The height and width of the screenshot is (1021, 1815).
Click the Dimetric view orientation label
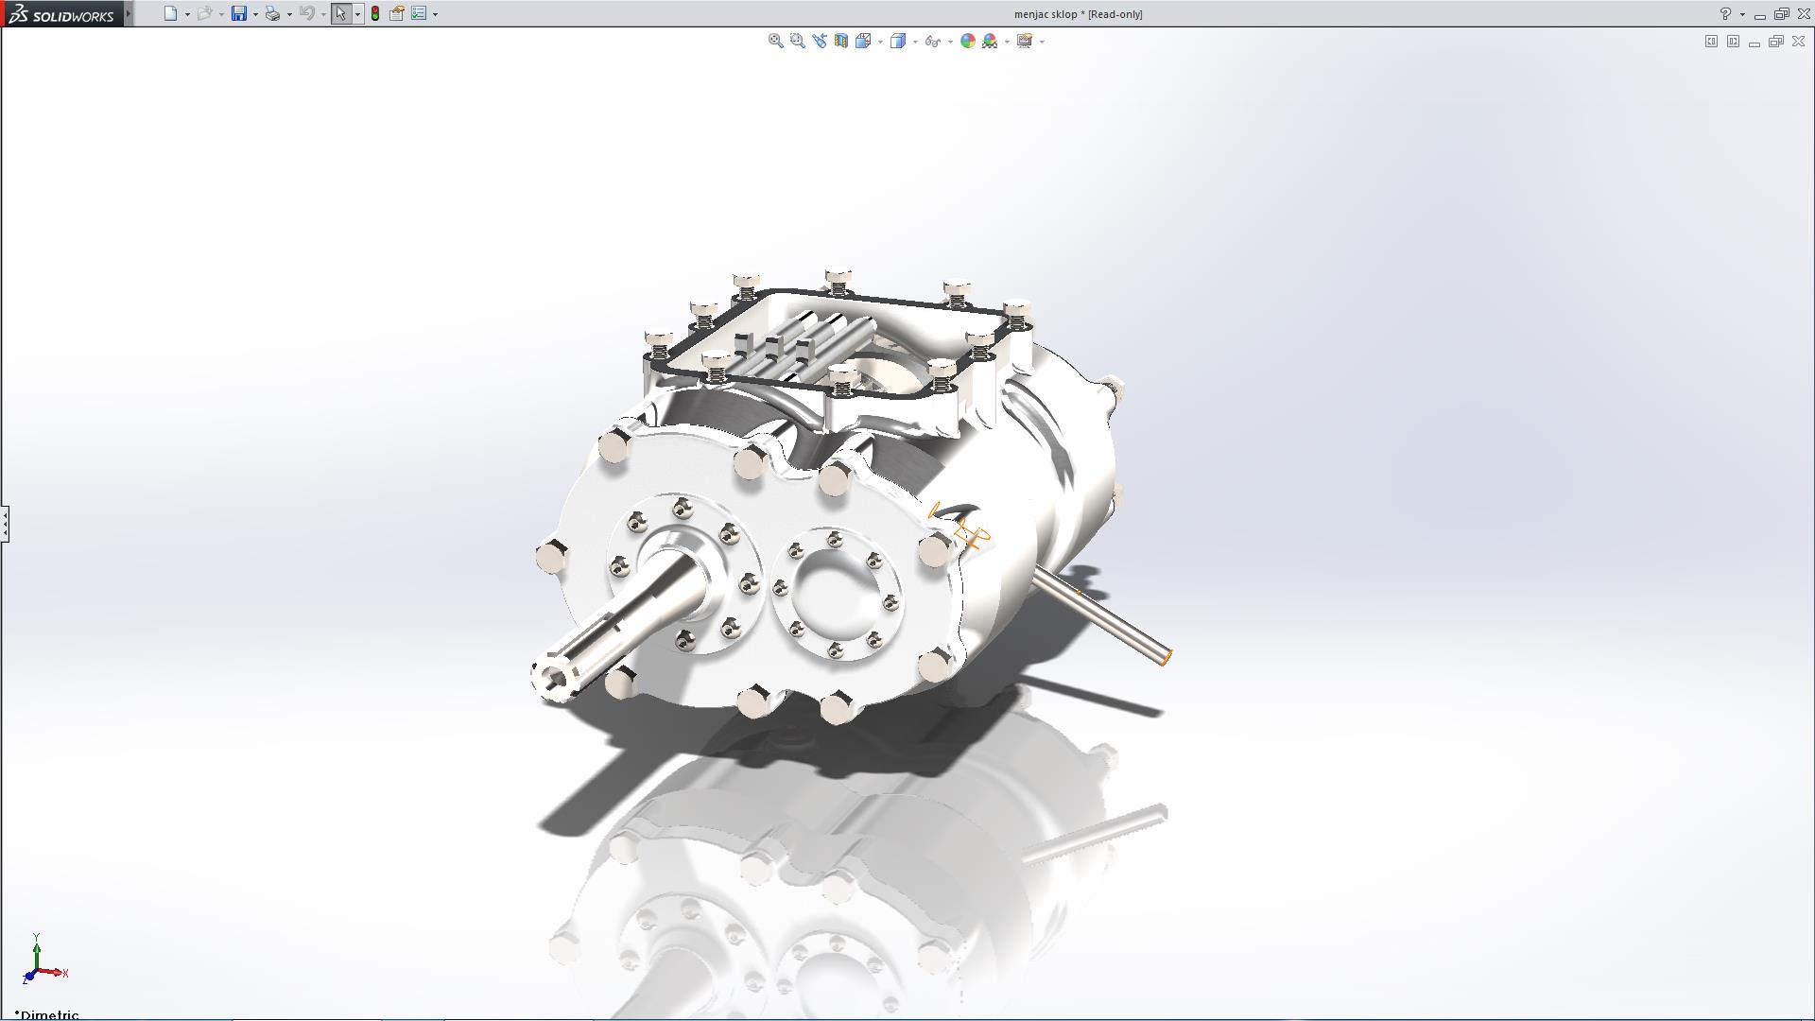tap(47, 1014)
